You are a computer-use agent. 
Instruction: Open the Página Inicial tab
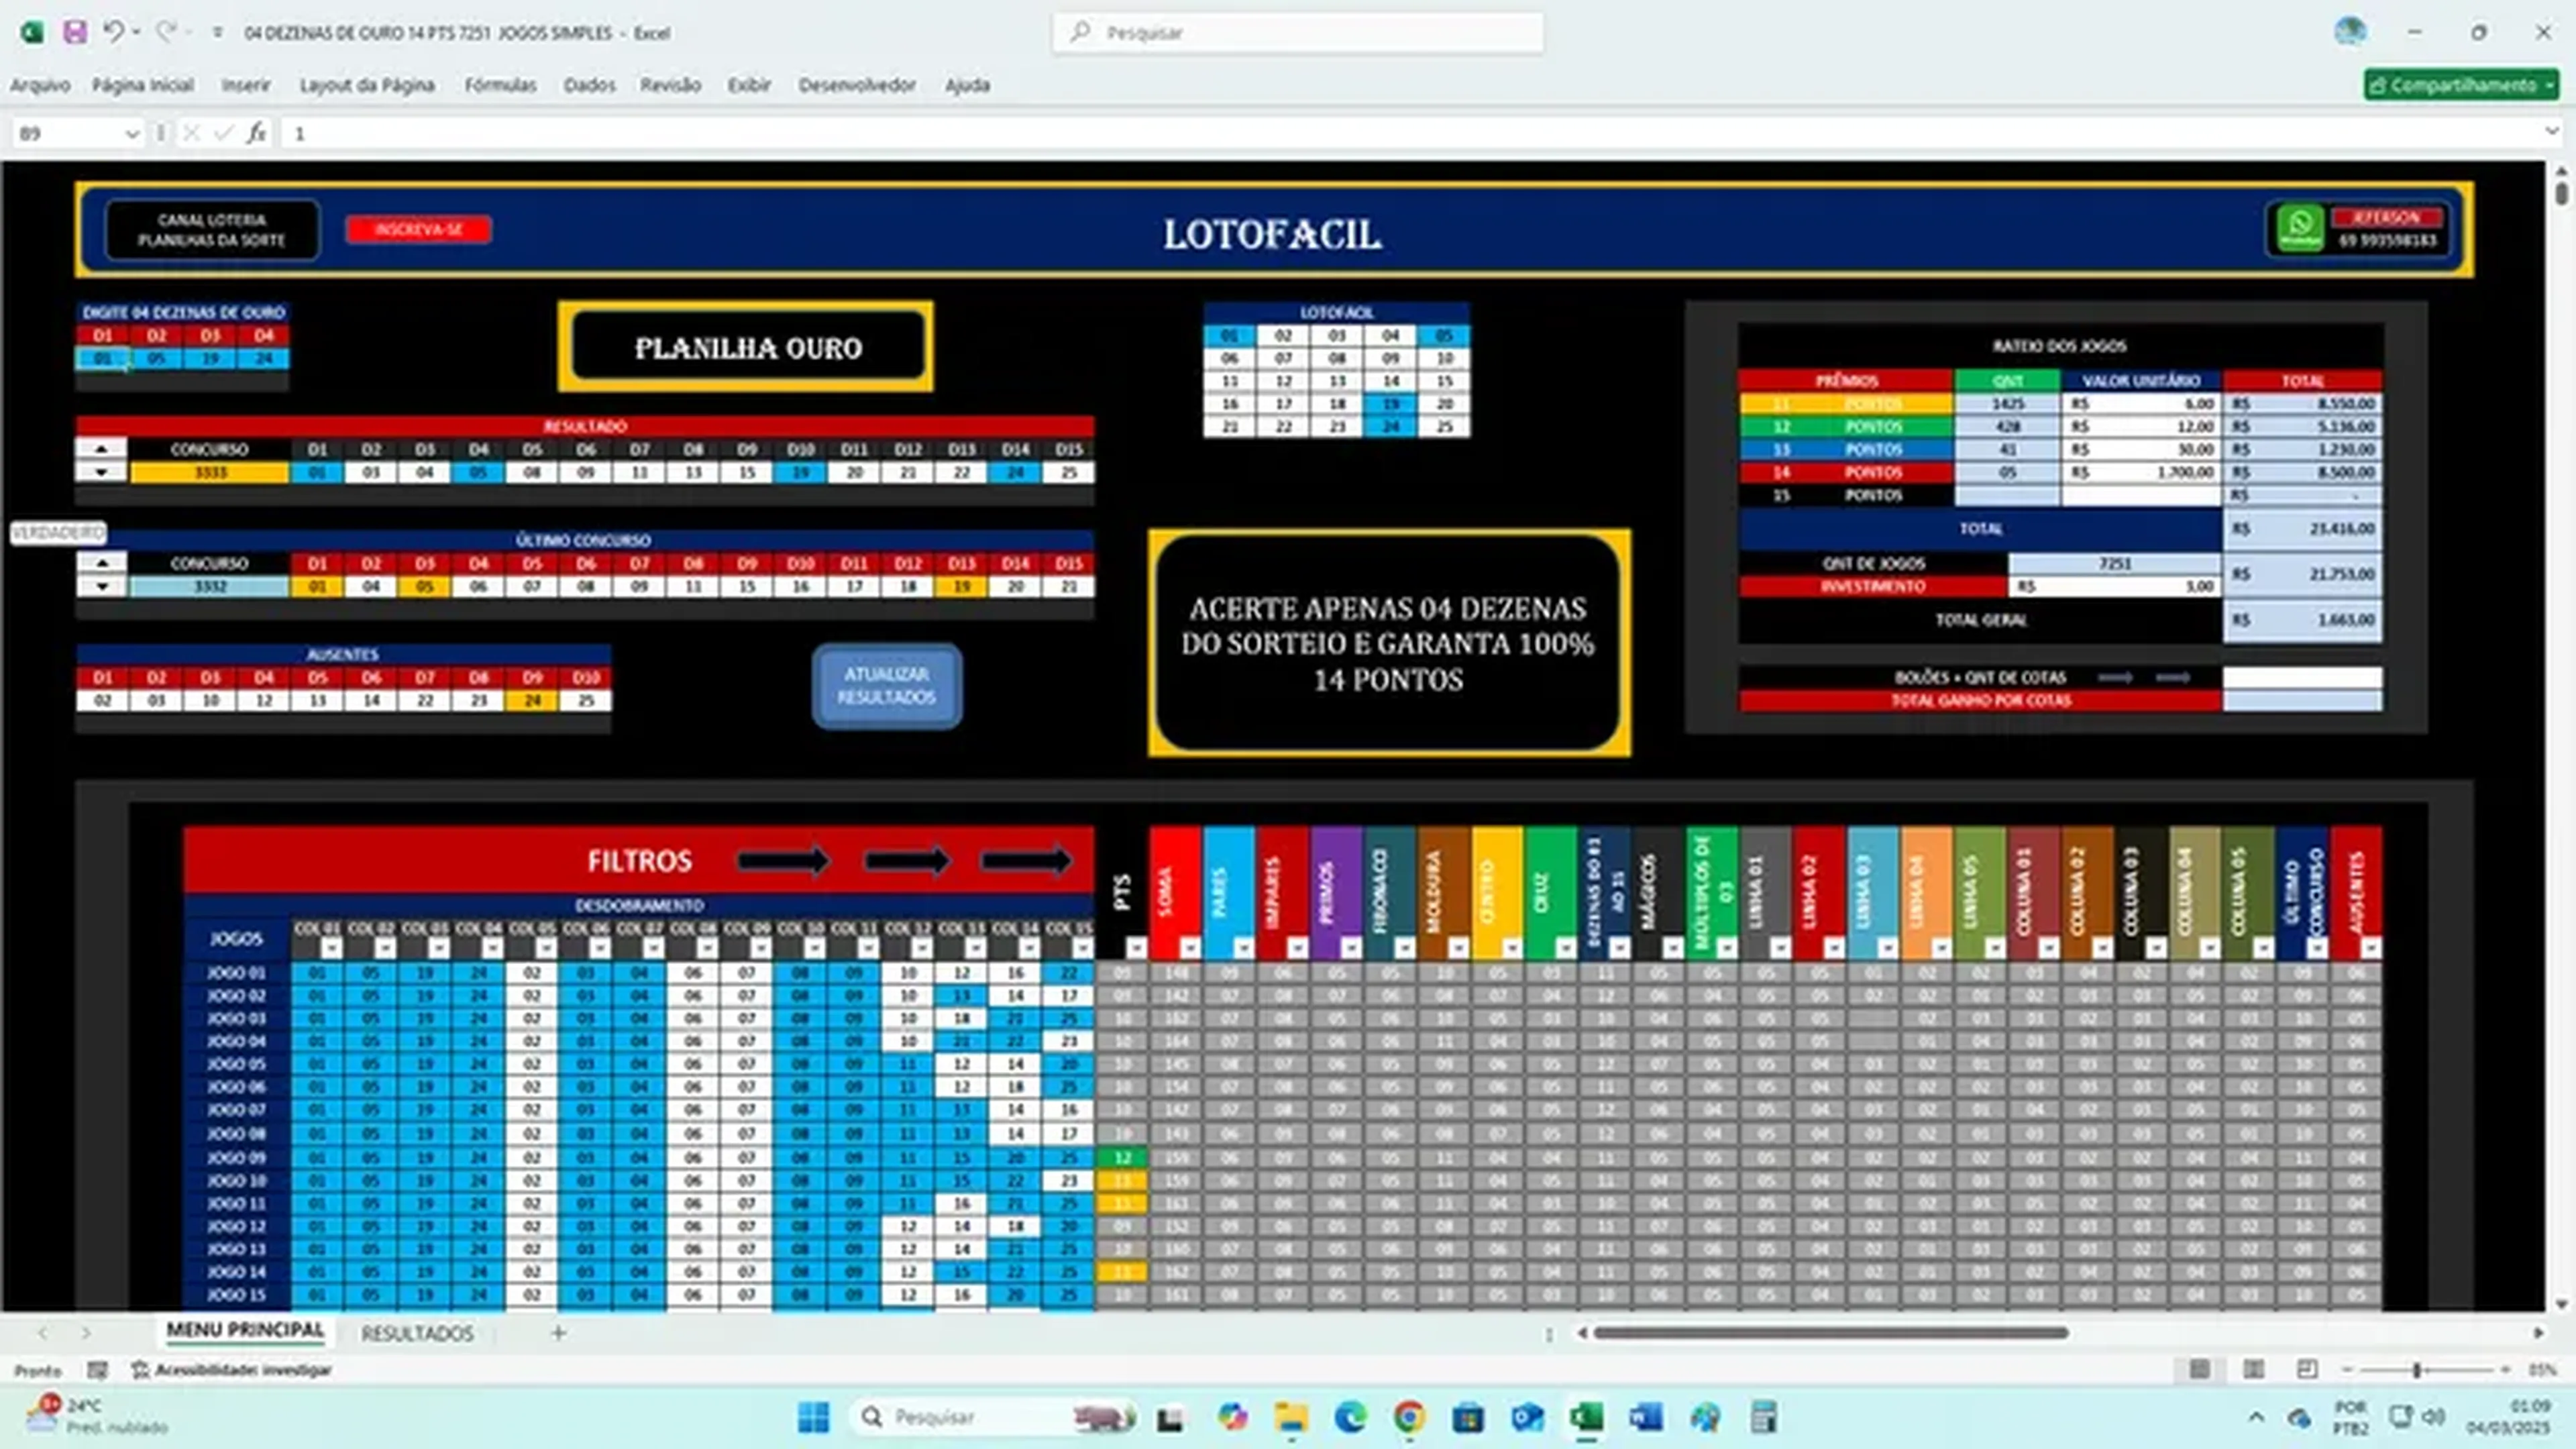click(x=142, y=85)
